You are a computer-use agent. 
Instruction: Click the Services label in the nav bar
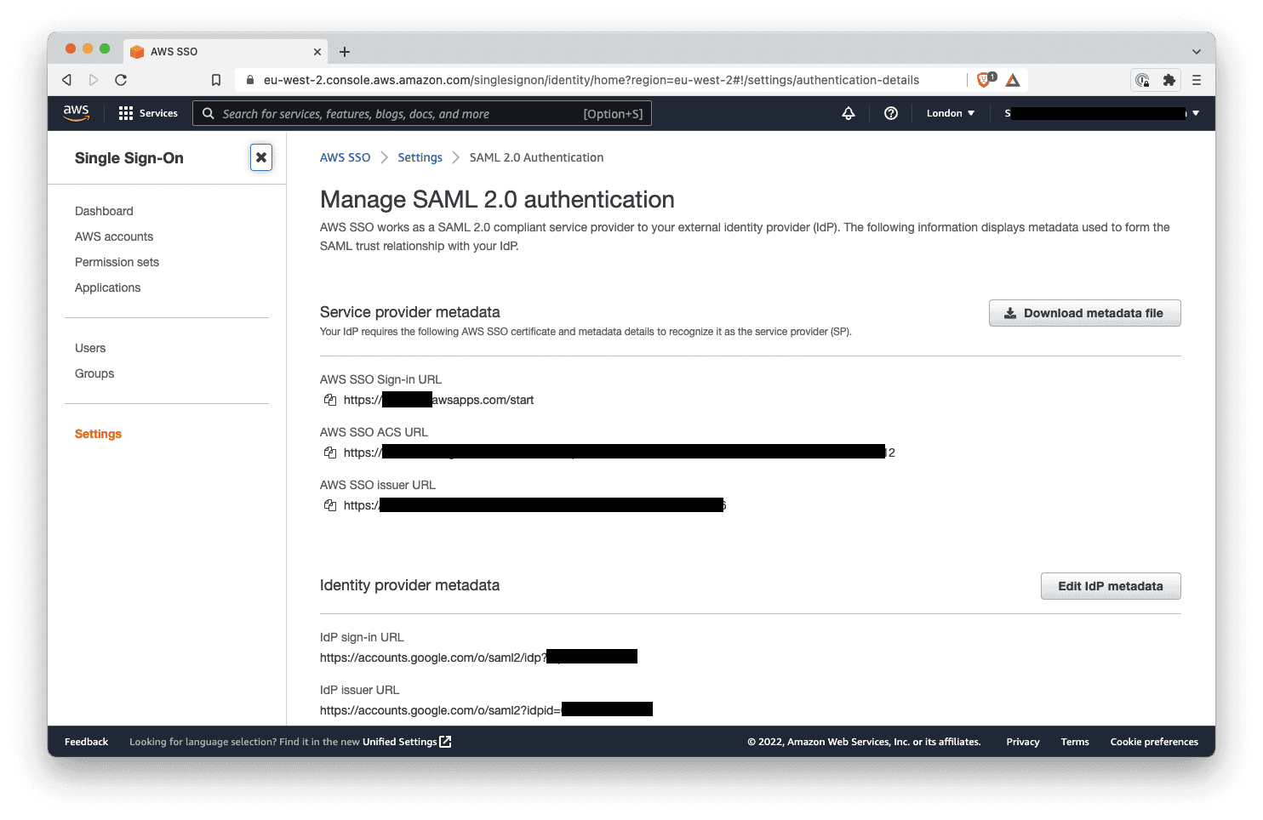[x=158, y=113]
